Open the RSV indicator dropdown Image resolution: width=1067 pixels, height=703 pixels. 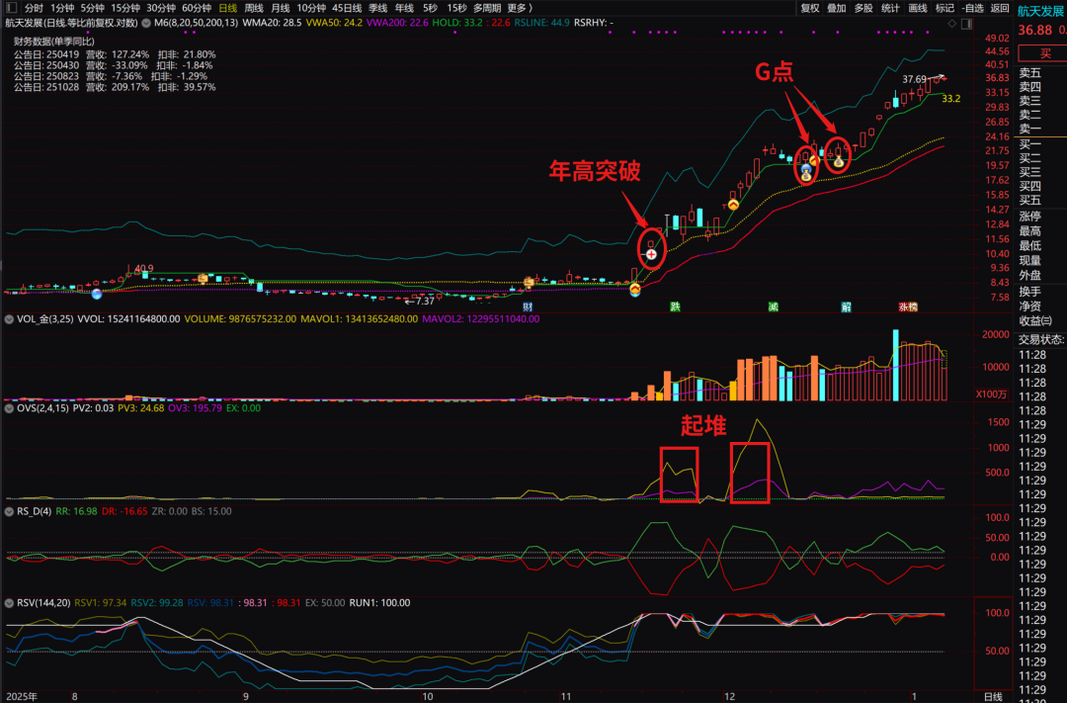[10, 603]
